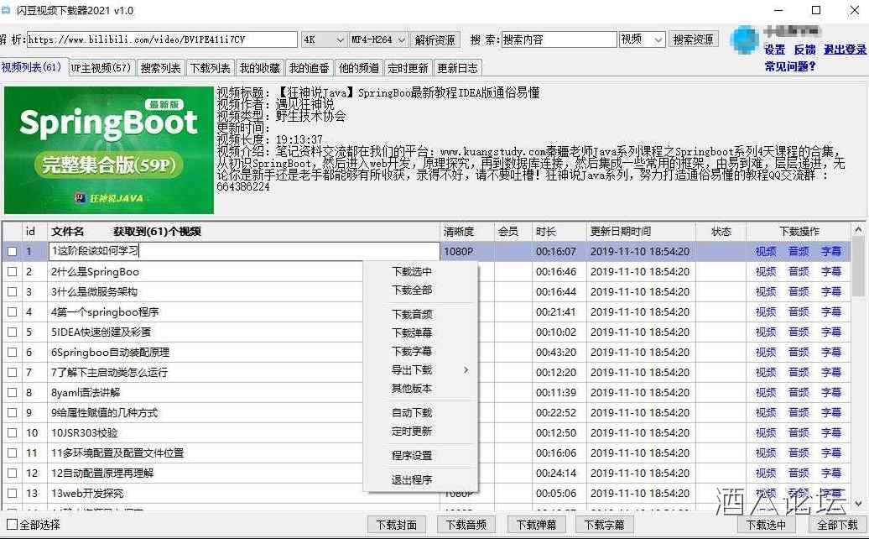Expand the MP4-H264 format dropdown
This screenshot has height=539, width=869.
tap(378, 39)
